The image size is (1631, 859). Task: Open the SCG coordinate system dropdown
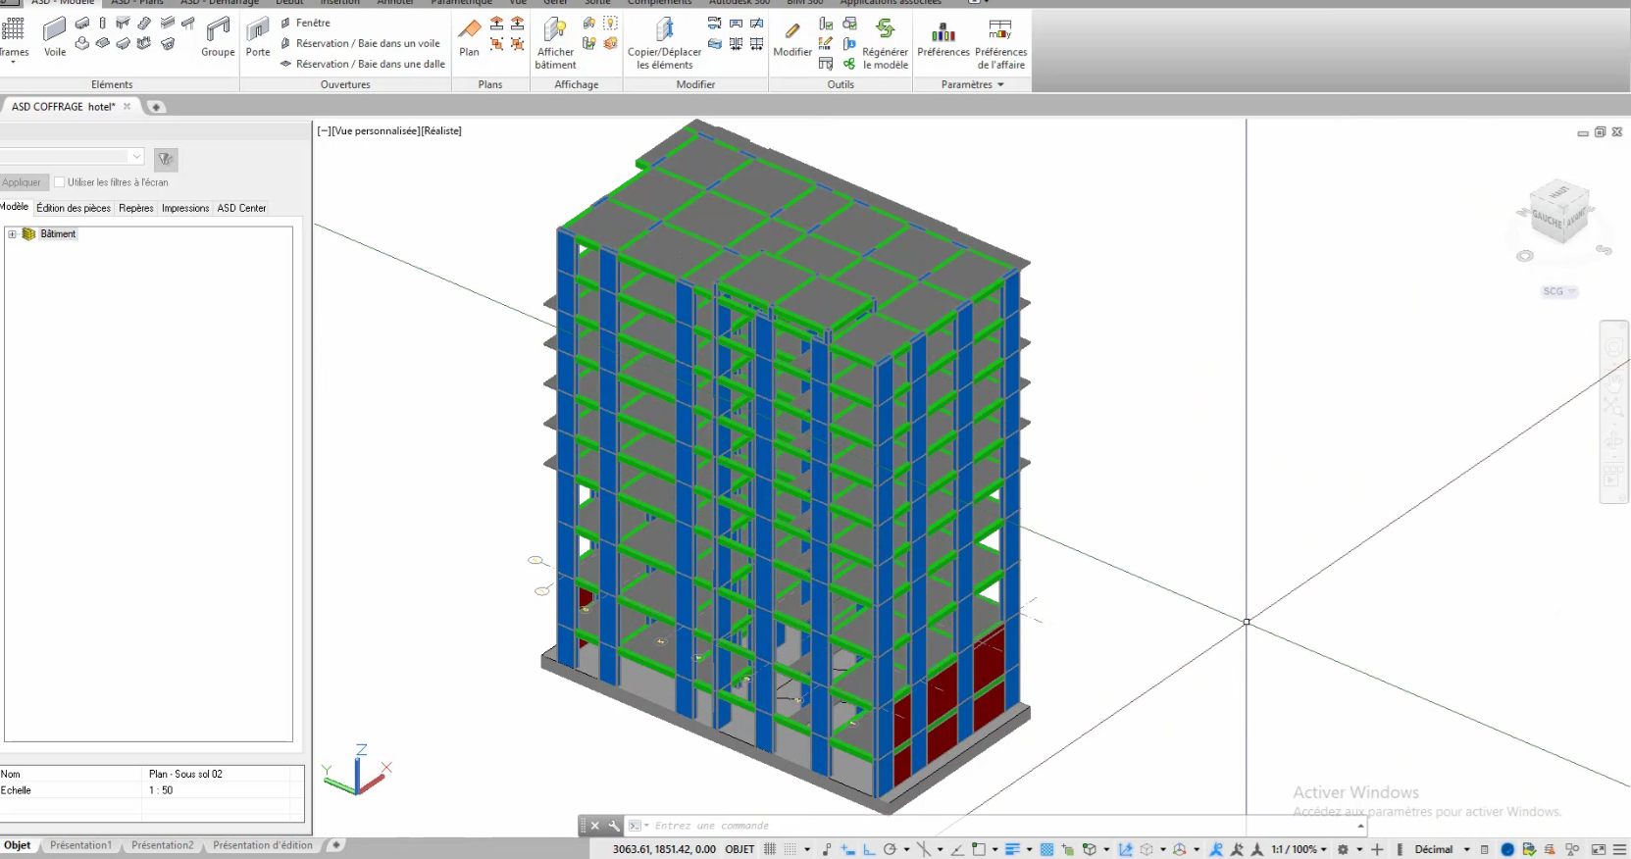(1559, 291)
